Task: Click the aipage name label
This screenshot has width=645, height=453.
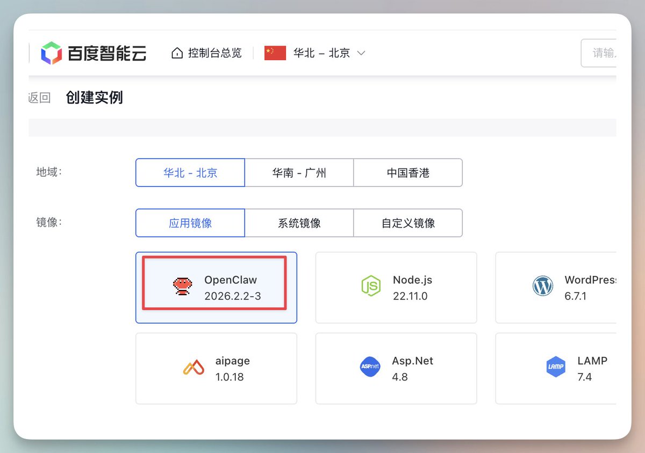Action: tap(233, 361)
